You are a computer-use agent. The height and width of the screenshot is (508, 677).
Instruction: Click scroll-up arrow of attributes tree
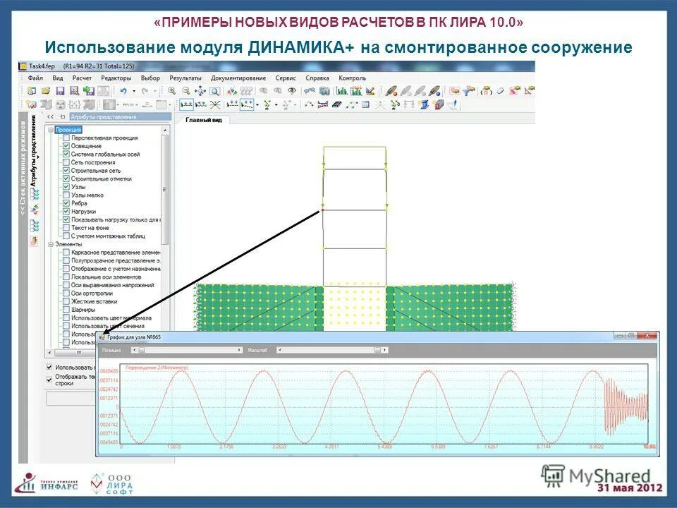164,130
